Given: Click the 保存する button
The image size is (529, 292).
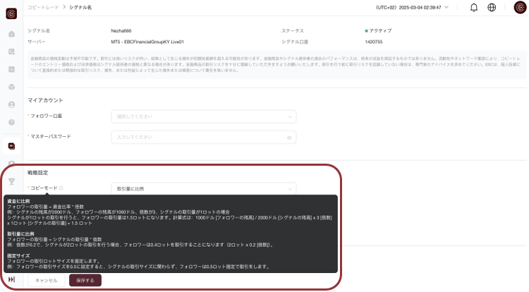Looking at the screenshot, I should 85,281.
